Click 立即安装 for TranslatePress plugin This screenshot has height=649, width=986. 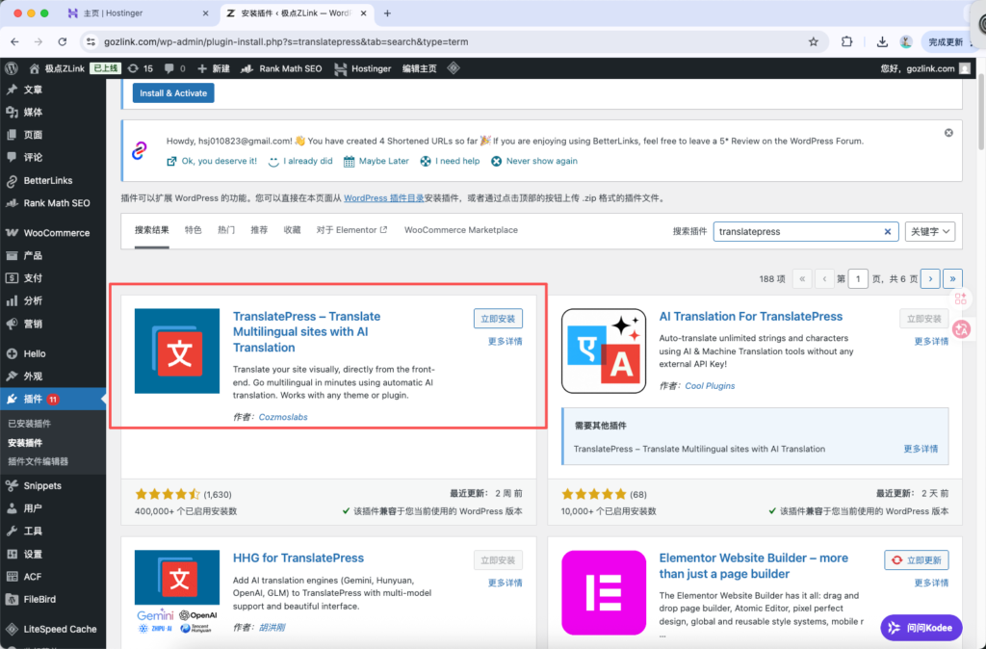(498, 319)
